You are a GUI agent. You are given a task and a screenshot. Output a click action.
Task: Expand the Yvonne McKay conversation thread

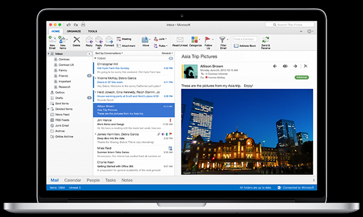pos(95,78)
